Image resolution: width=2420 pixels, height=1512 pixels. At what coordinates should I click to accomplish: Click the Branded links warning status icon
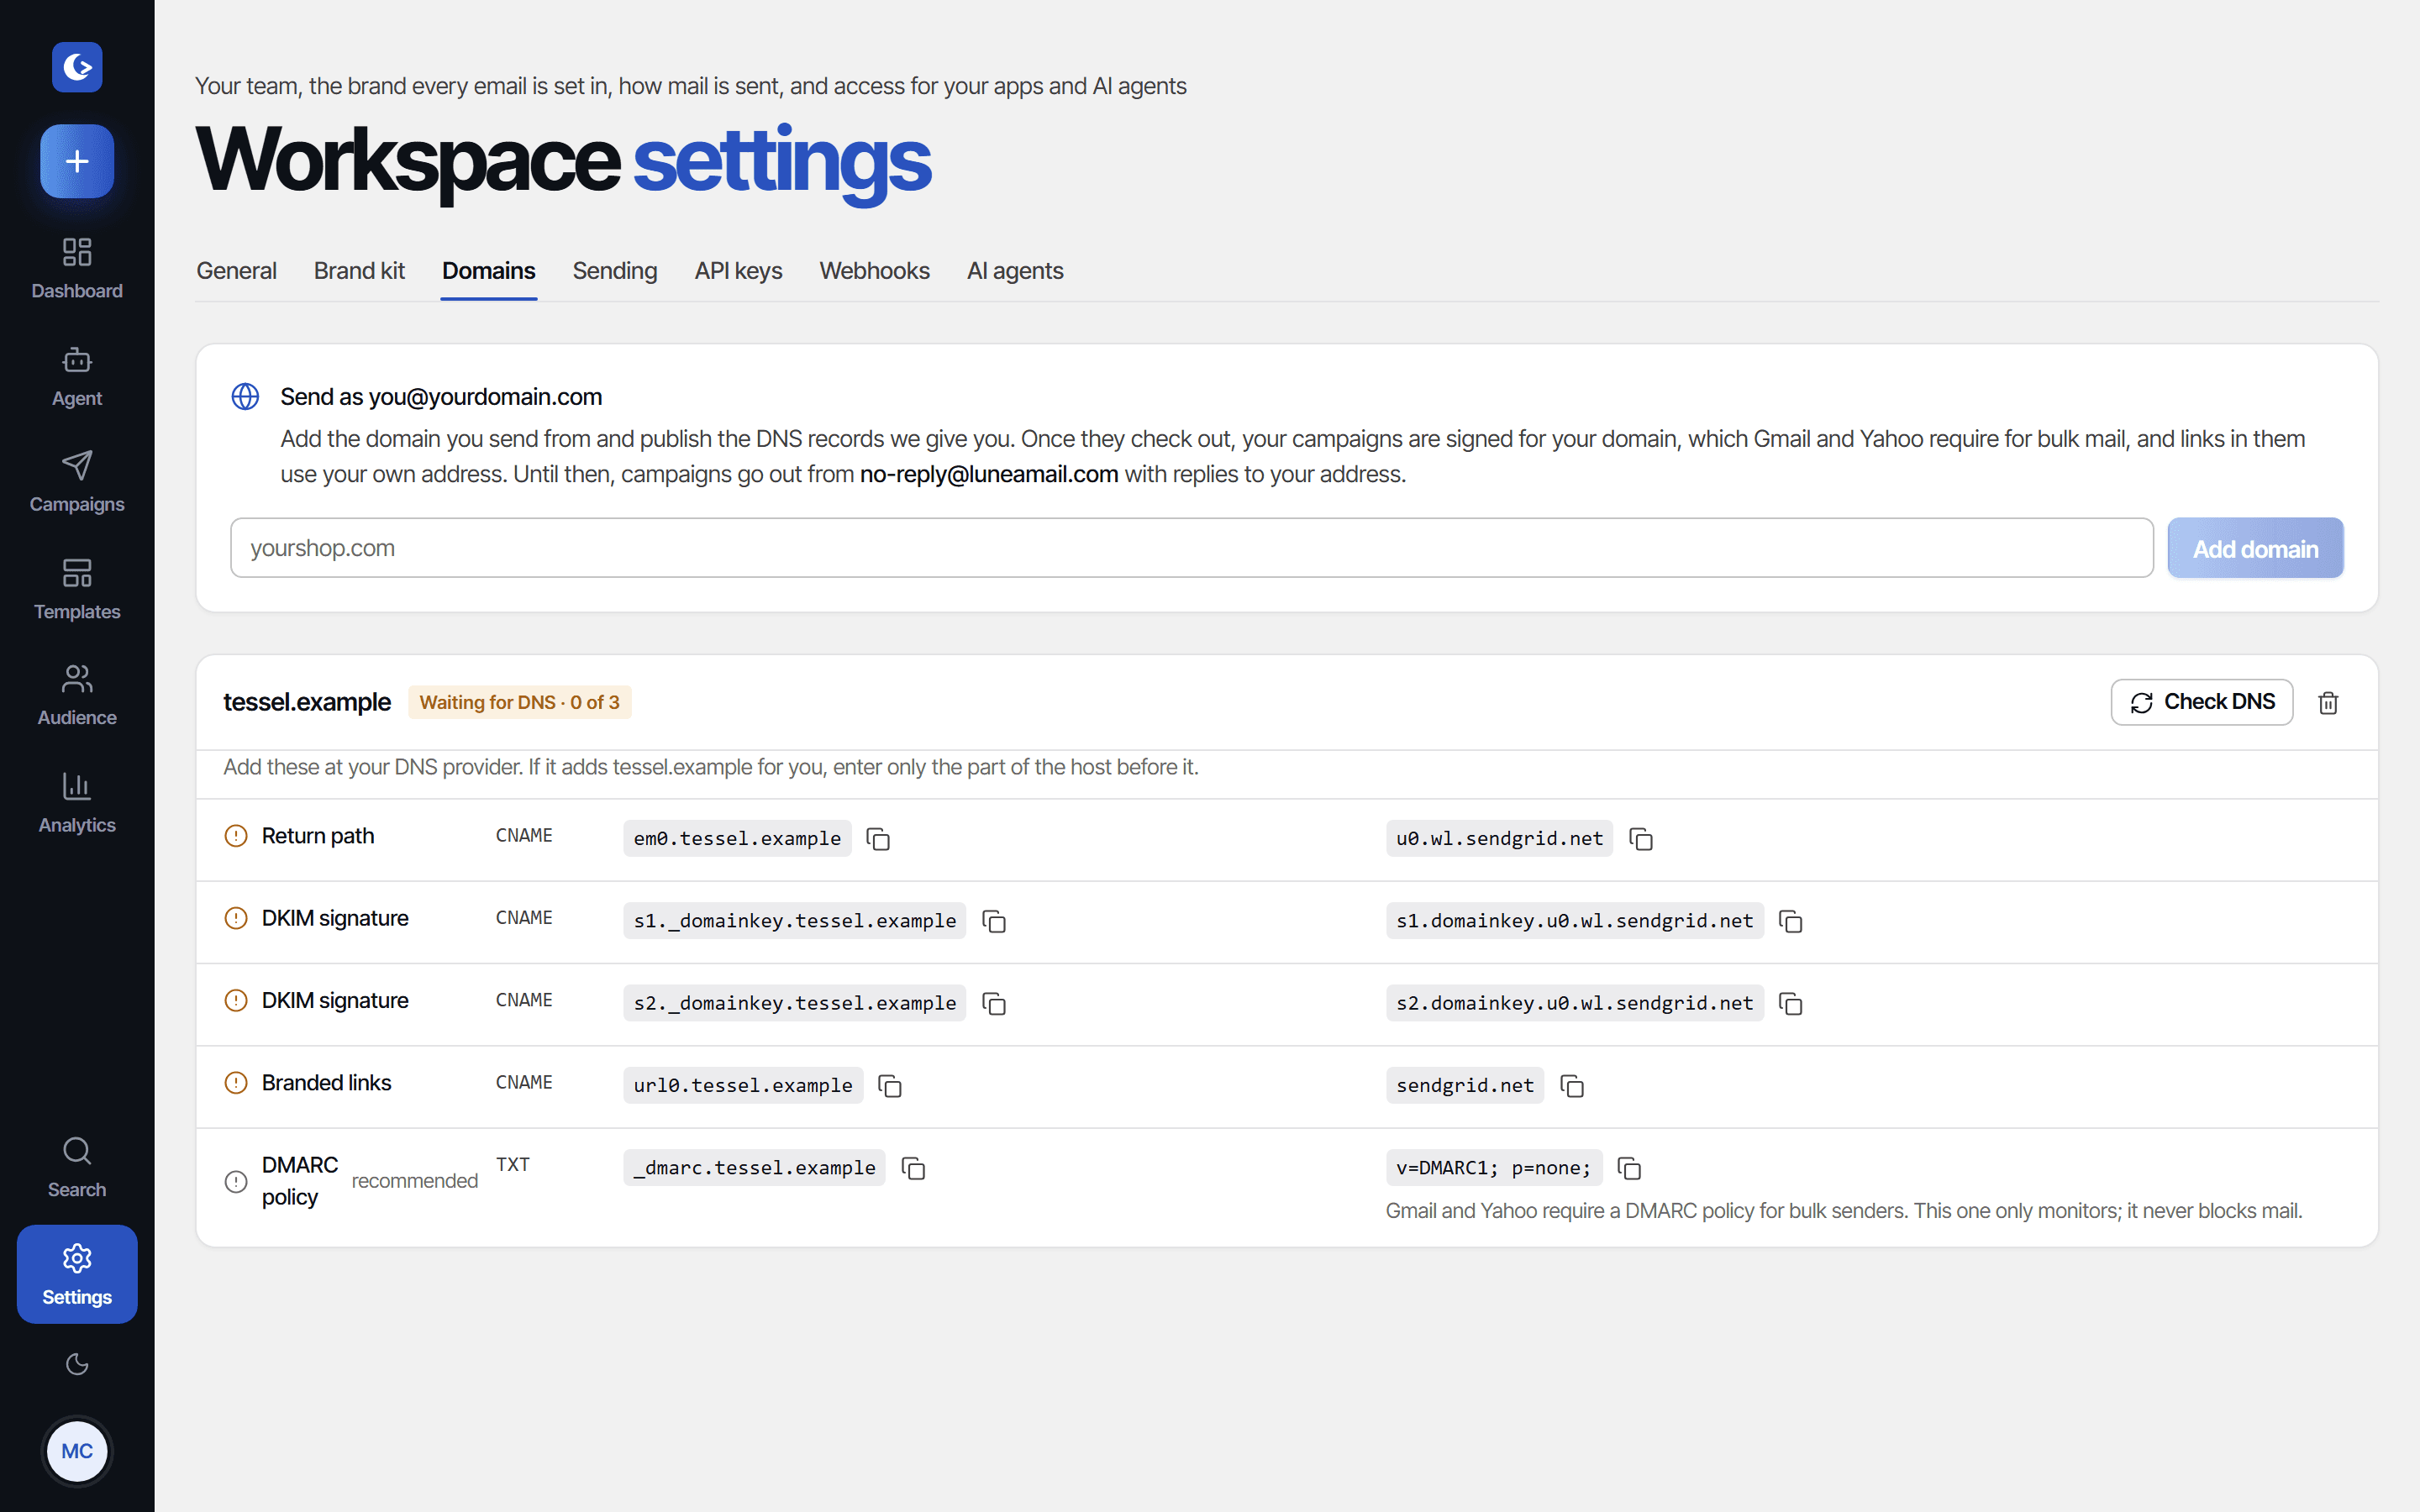point(236,1083)
